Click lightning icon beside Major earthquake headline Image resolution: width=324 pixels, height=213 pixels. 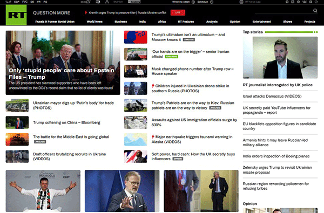153,137
